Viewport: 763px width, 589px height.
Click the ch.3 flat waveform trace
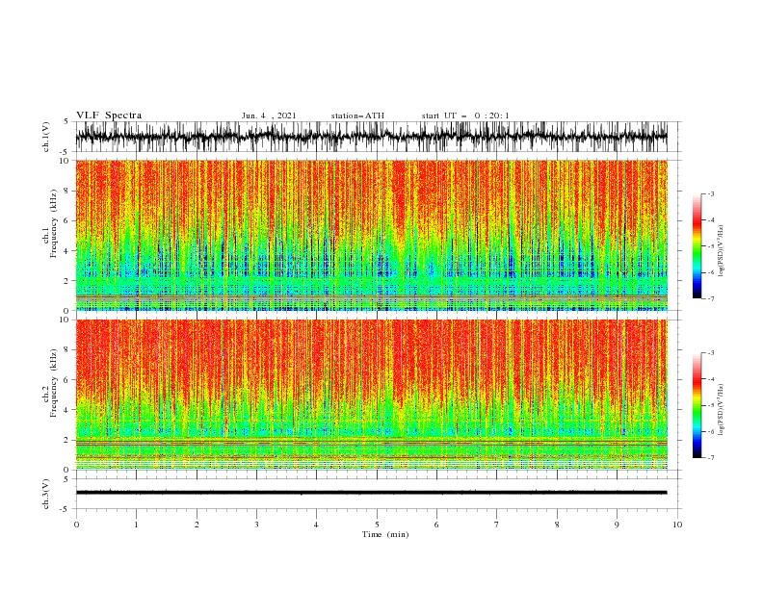point(371,493)
